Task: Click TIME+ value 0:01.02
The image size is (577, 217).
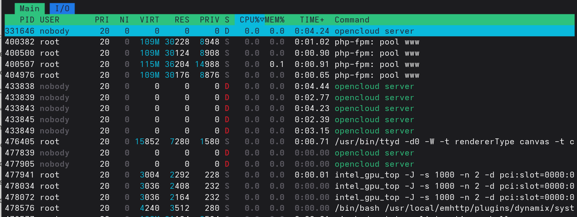Action: click(312, 42)
